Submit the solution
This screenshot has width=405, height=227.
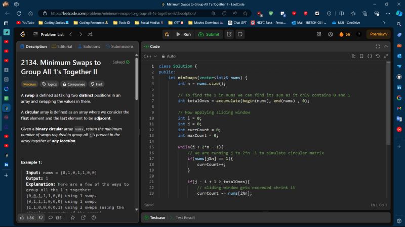click(209, 34)
